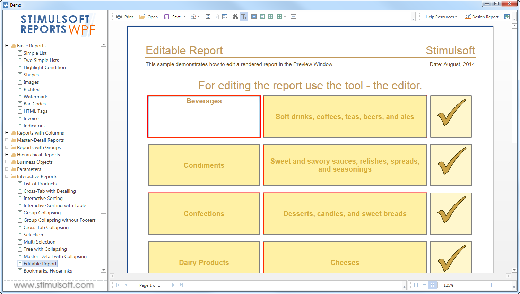520x294 pixels.
Task: Expand the Reports with Columns folder
Action: [7, 133]
